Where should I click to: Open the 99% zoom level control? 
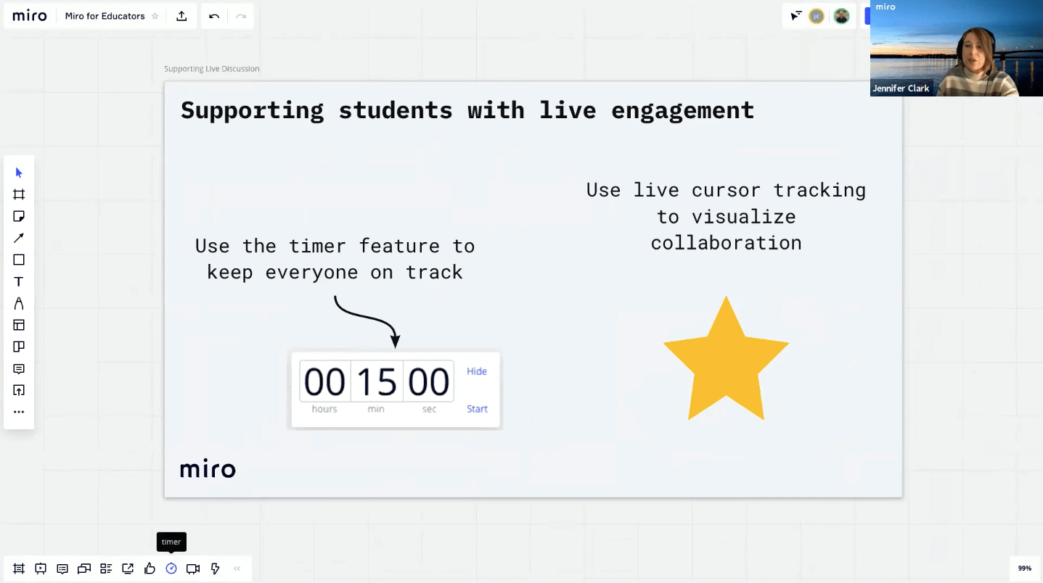tap(1025, 568)
